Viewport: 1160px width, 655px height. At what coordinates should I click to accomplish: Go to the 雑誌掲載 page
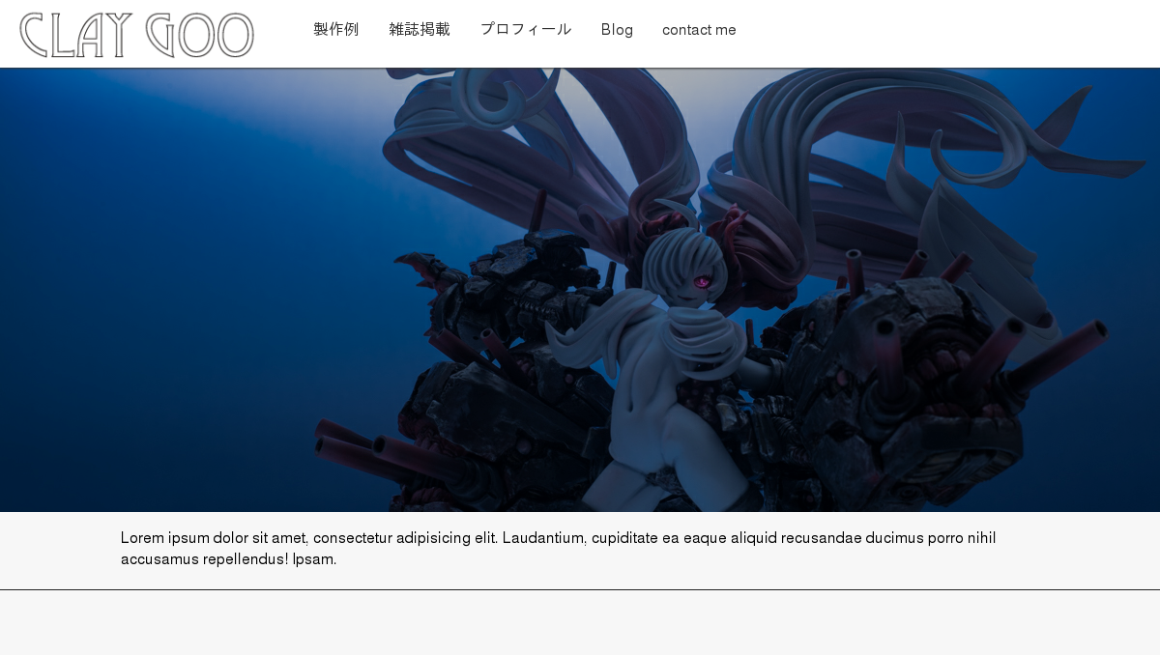(x=420, y=30)
